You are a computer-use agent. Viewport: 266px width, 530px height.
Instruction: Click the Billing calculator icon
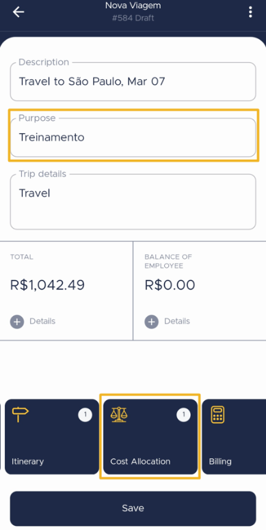point(217,415)
